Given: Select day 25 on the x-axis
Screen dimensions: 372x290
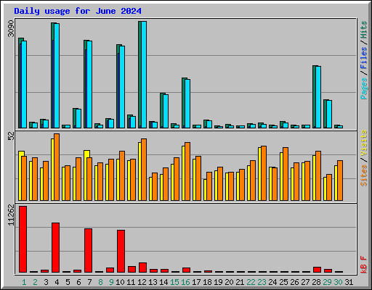Looking at the screenshot, I should [x=283, y=282].
